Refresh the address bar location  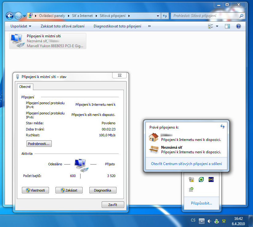[x=165, y=16]
